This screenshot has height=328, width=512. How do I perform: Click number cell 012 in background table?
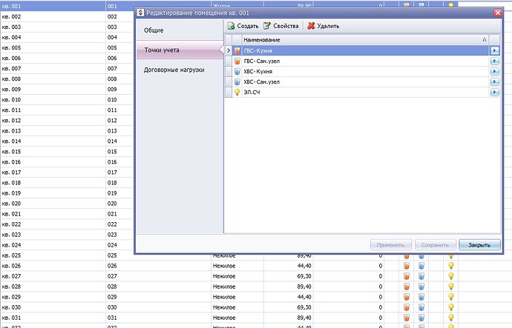coord(112,121)
